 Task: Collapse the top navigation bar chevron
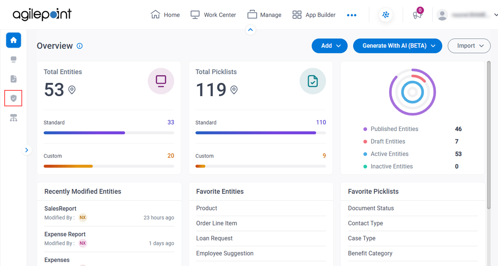(251, 30)
